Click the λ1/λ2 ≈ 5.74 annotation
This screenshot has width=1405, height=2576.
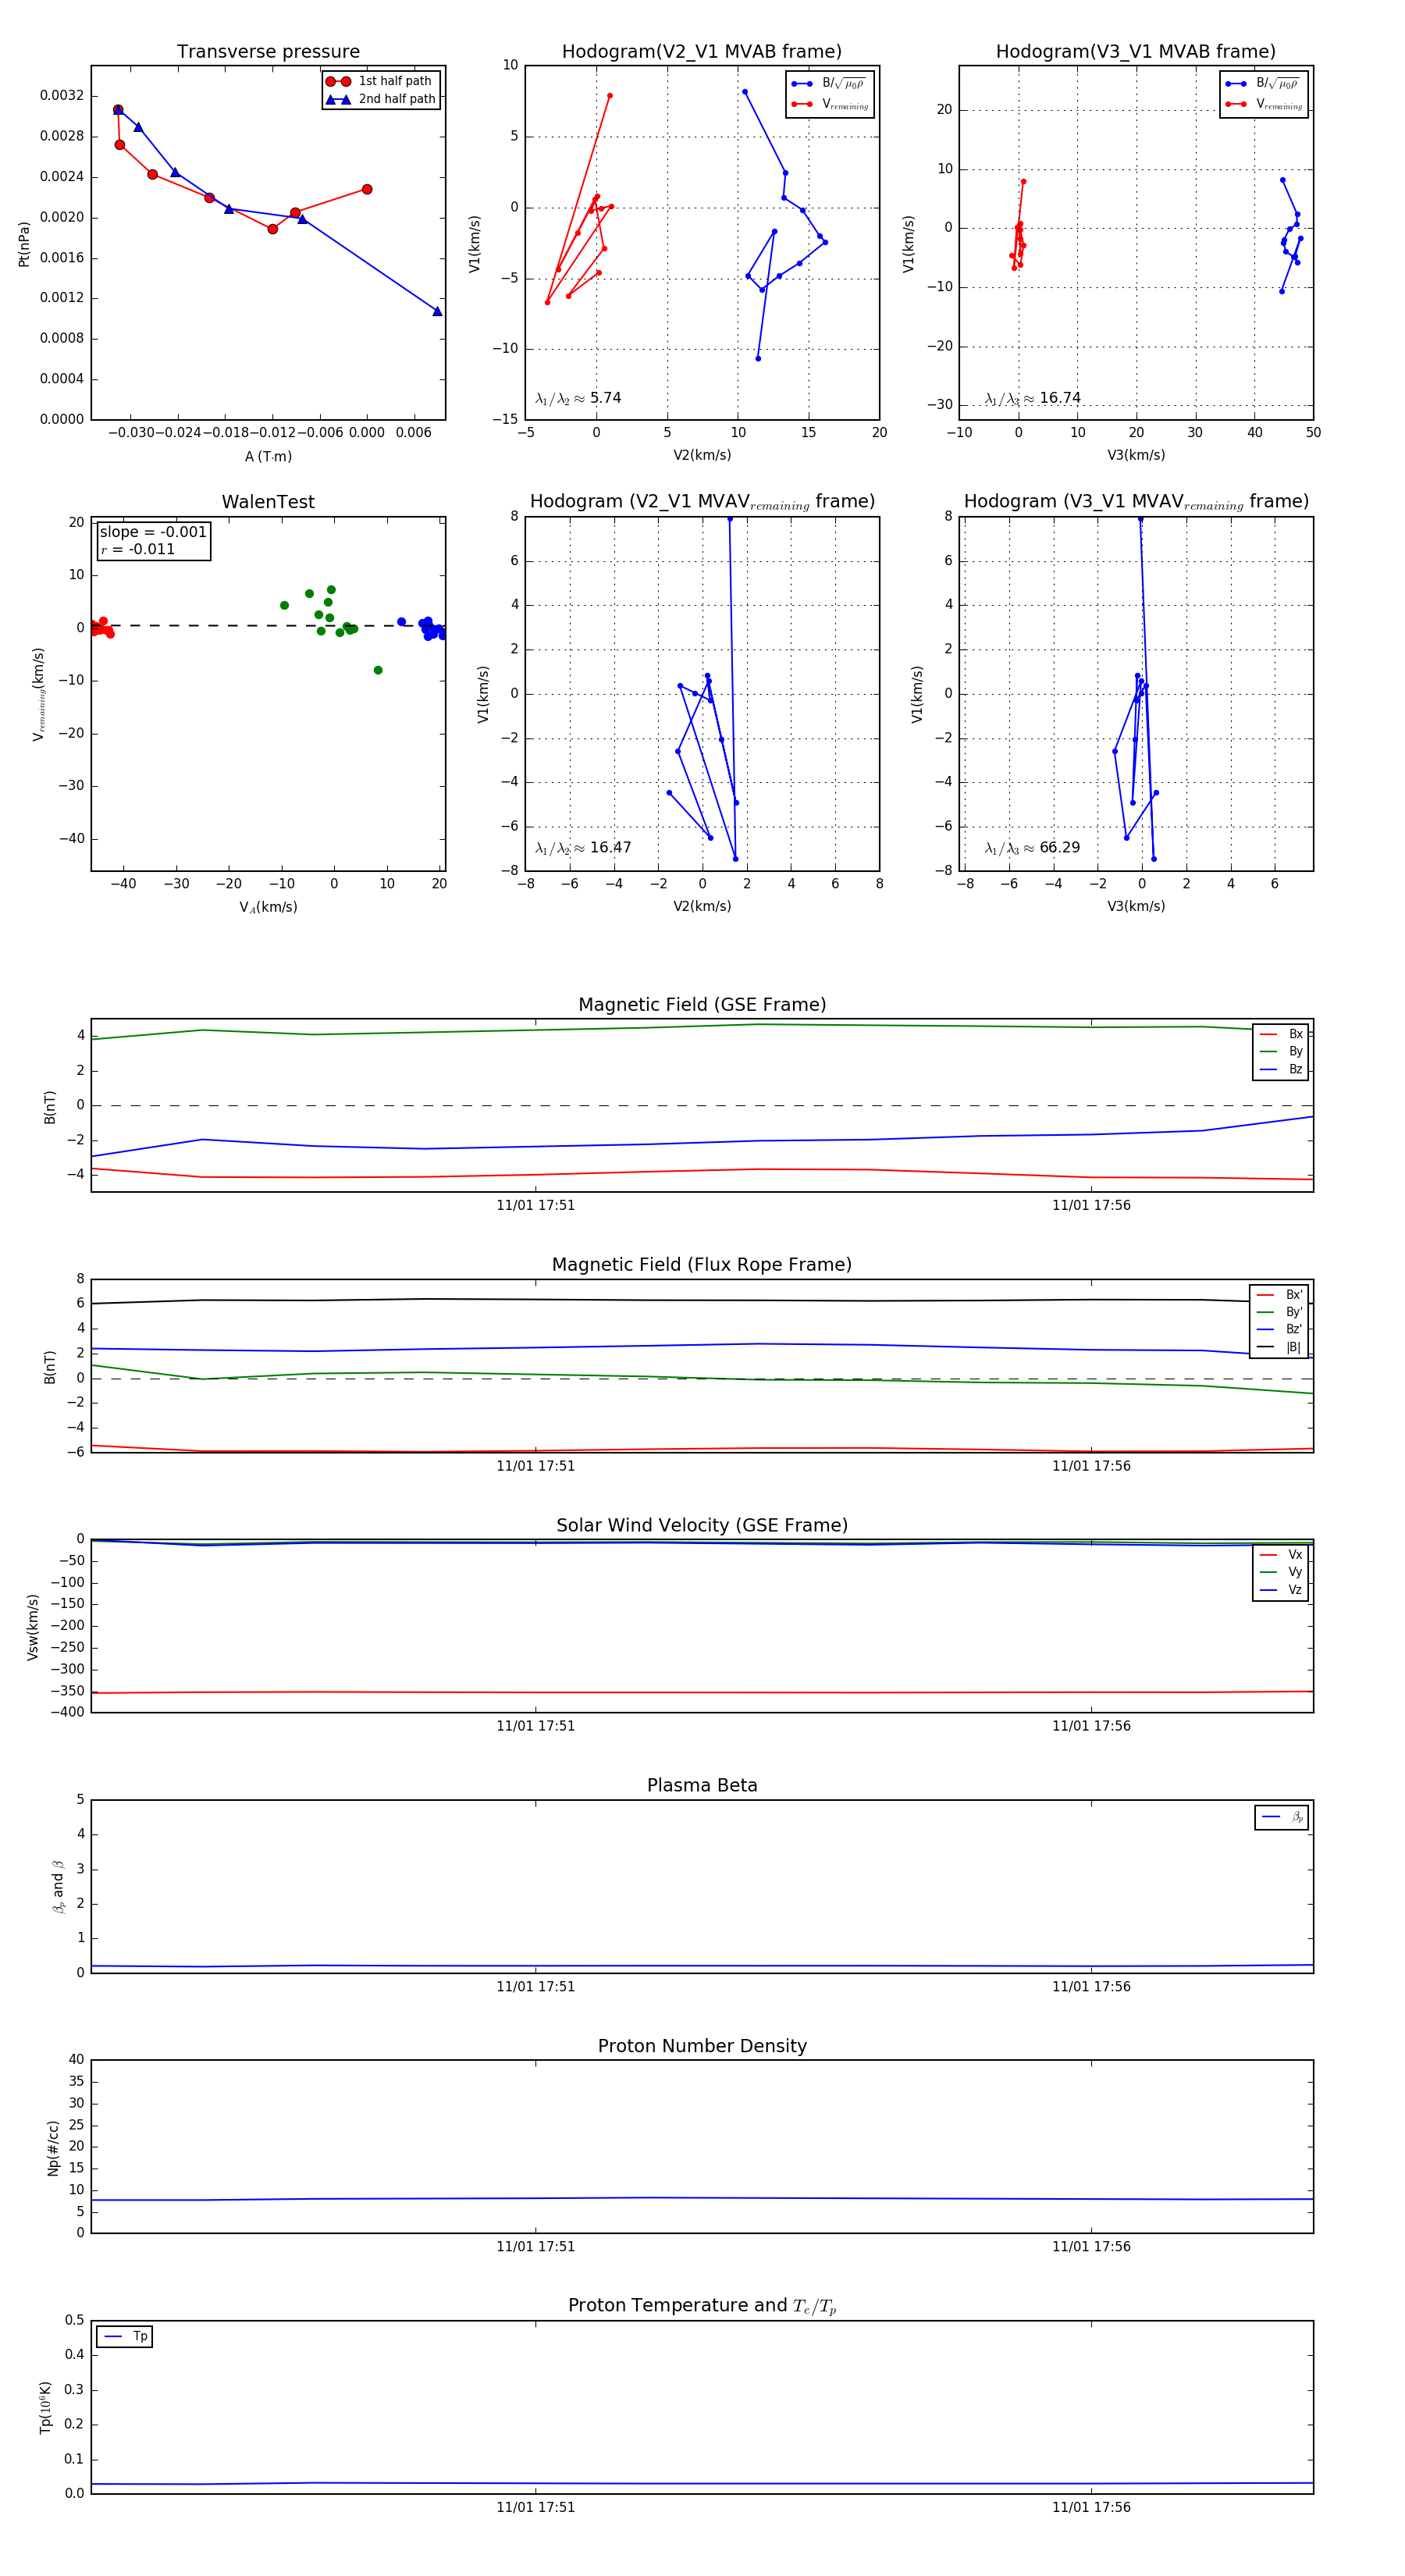pos(578,398)
